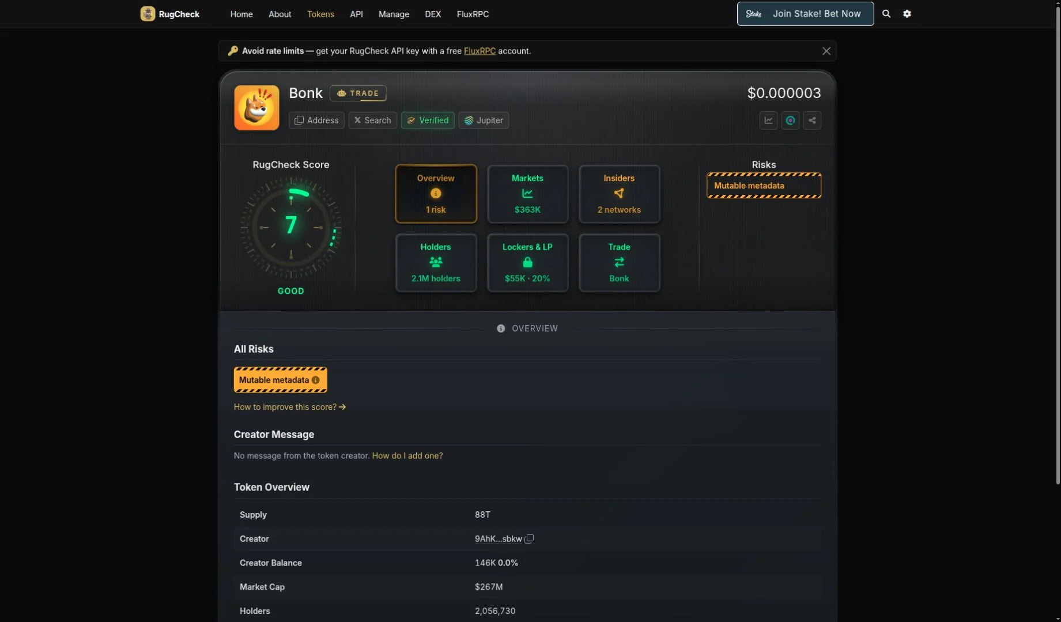Viewport: 1061px width, 622px height.
Task: Open the Lockers & LP card
Action: coord(527,263)
